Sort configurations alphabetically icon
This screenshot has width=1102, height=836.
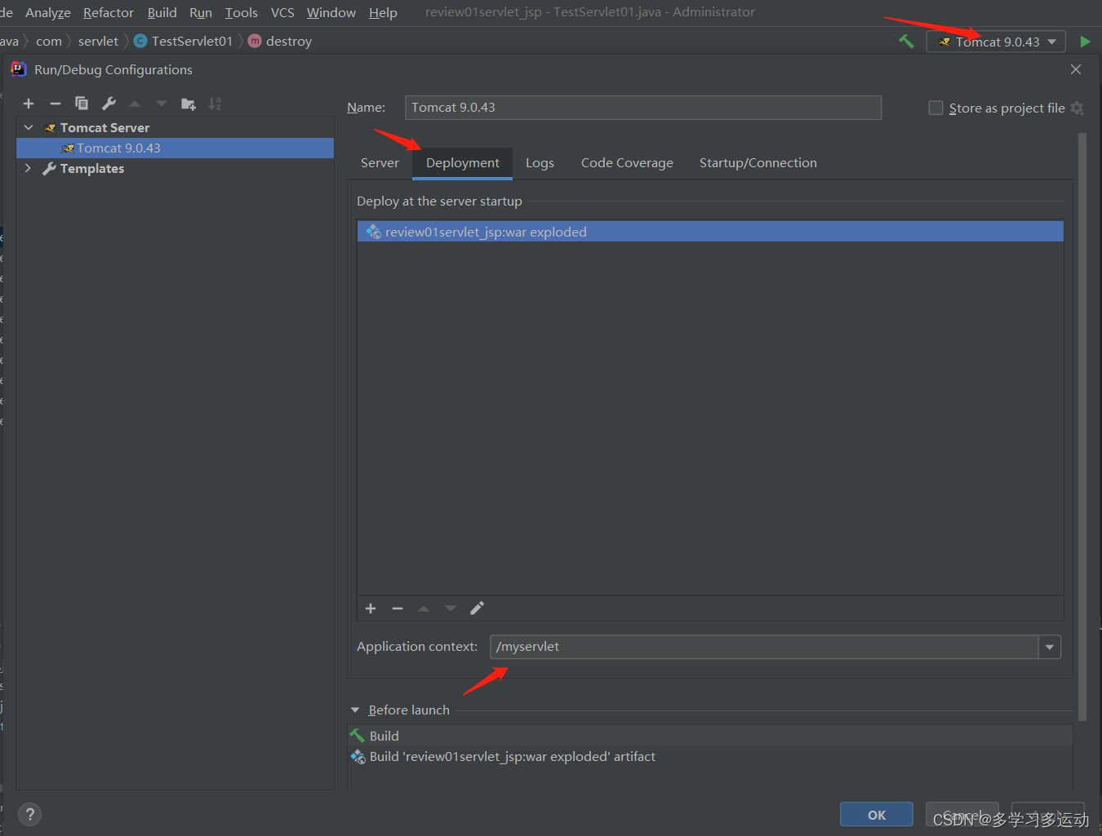tap(215, 104)
